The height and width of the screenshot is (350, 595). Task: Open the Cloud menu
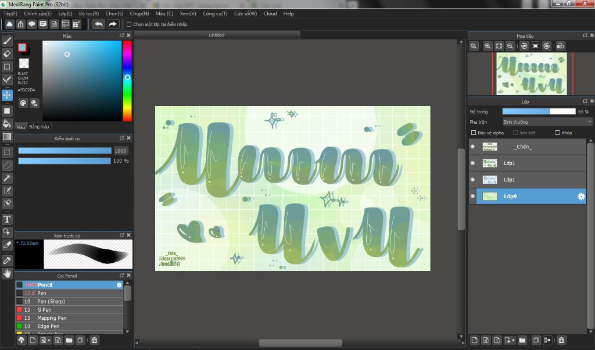(x=270, y=13)
